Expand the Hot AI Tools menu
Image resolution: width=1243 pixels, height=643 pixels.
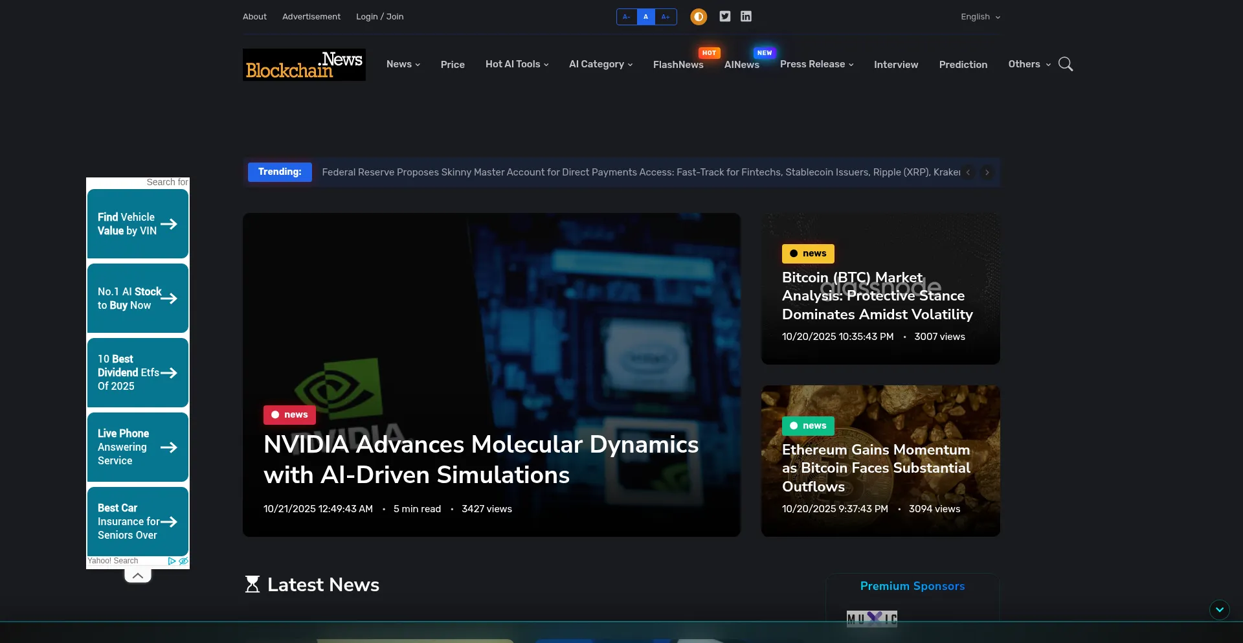click(x=517, y=64)
